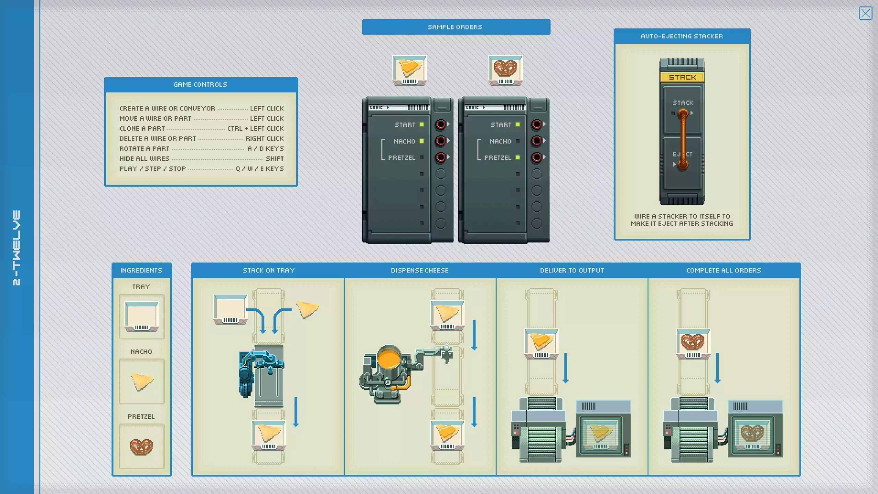The image size is (878, 494).
Task: Click the Auto-Ejecting Stacker header
Action: (682, 36)
